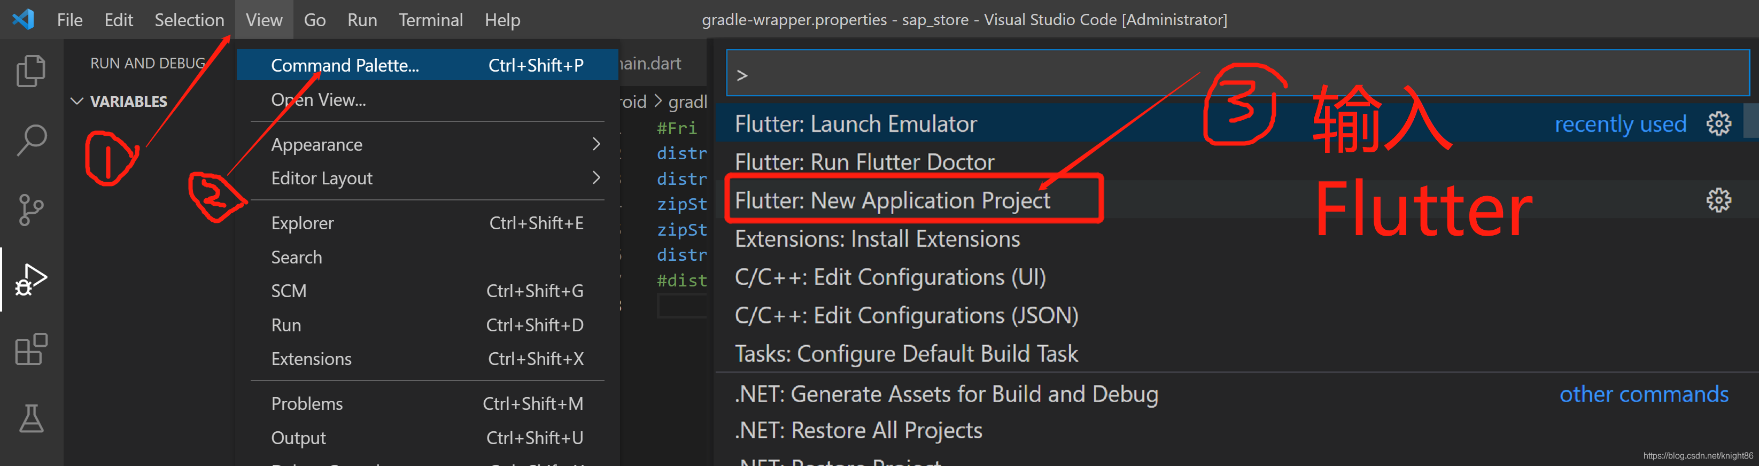Screen dimensions: 1759x466
Task: Click gear icon for Flutter: New Application Project
Action: point(1718,200)
